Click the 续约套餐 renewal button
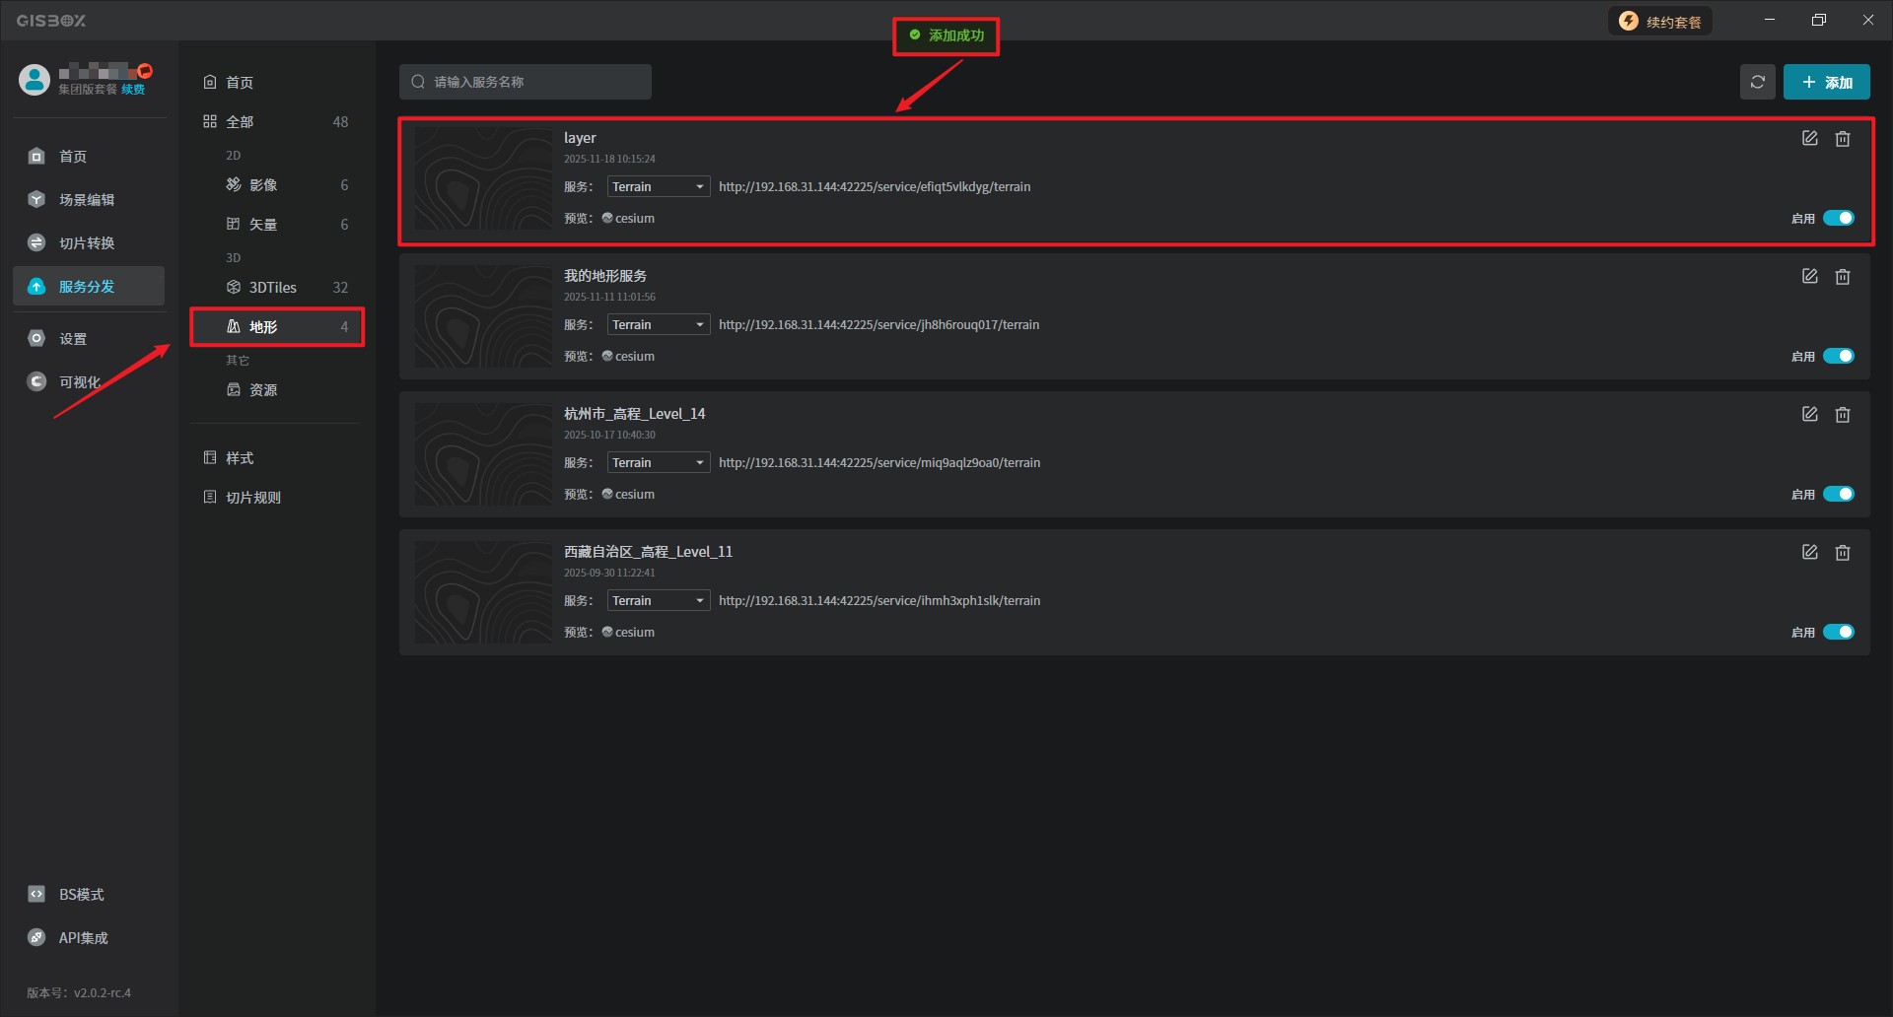Image resolution: width=1893 pixels, height=1017 pixels. tap(1660, 22)
